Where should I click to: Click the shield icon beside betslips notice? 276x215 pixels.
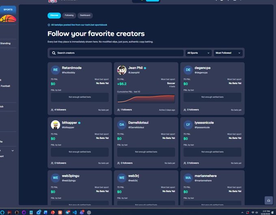pos(49,25)
